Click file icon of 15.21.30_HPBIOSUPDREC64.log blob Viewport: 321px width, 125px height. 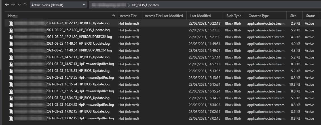tap(11, 37)
